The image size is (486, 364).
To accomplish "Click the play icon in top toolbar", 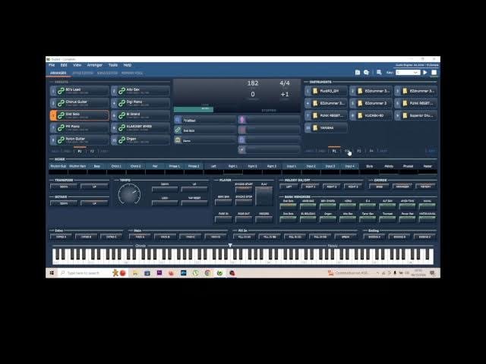I will click(424, 72).
